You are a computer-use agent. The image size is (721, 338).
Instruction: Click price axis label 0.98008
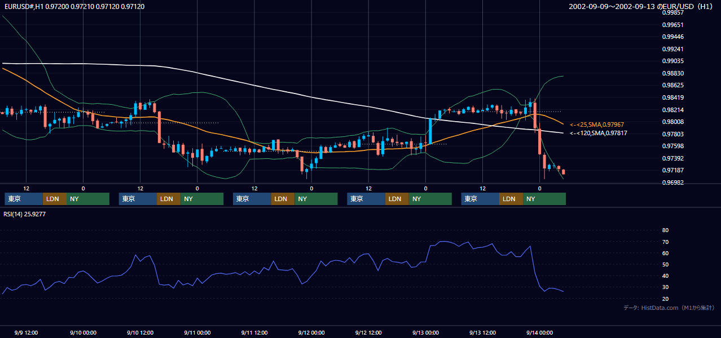(672, 122)
